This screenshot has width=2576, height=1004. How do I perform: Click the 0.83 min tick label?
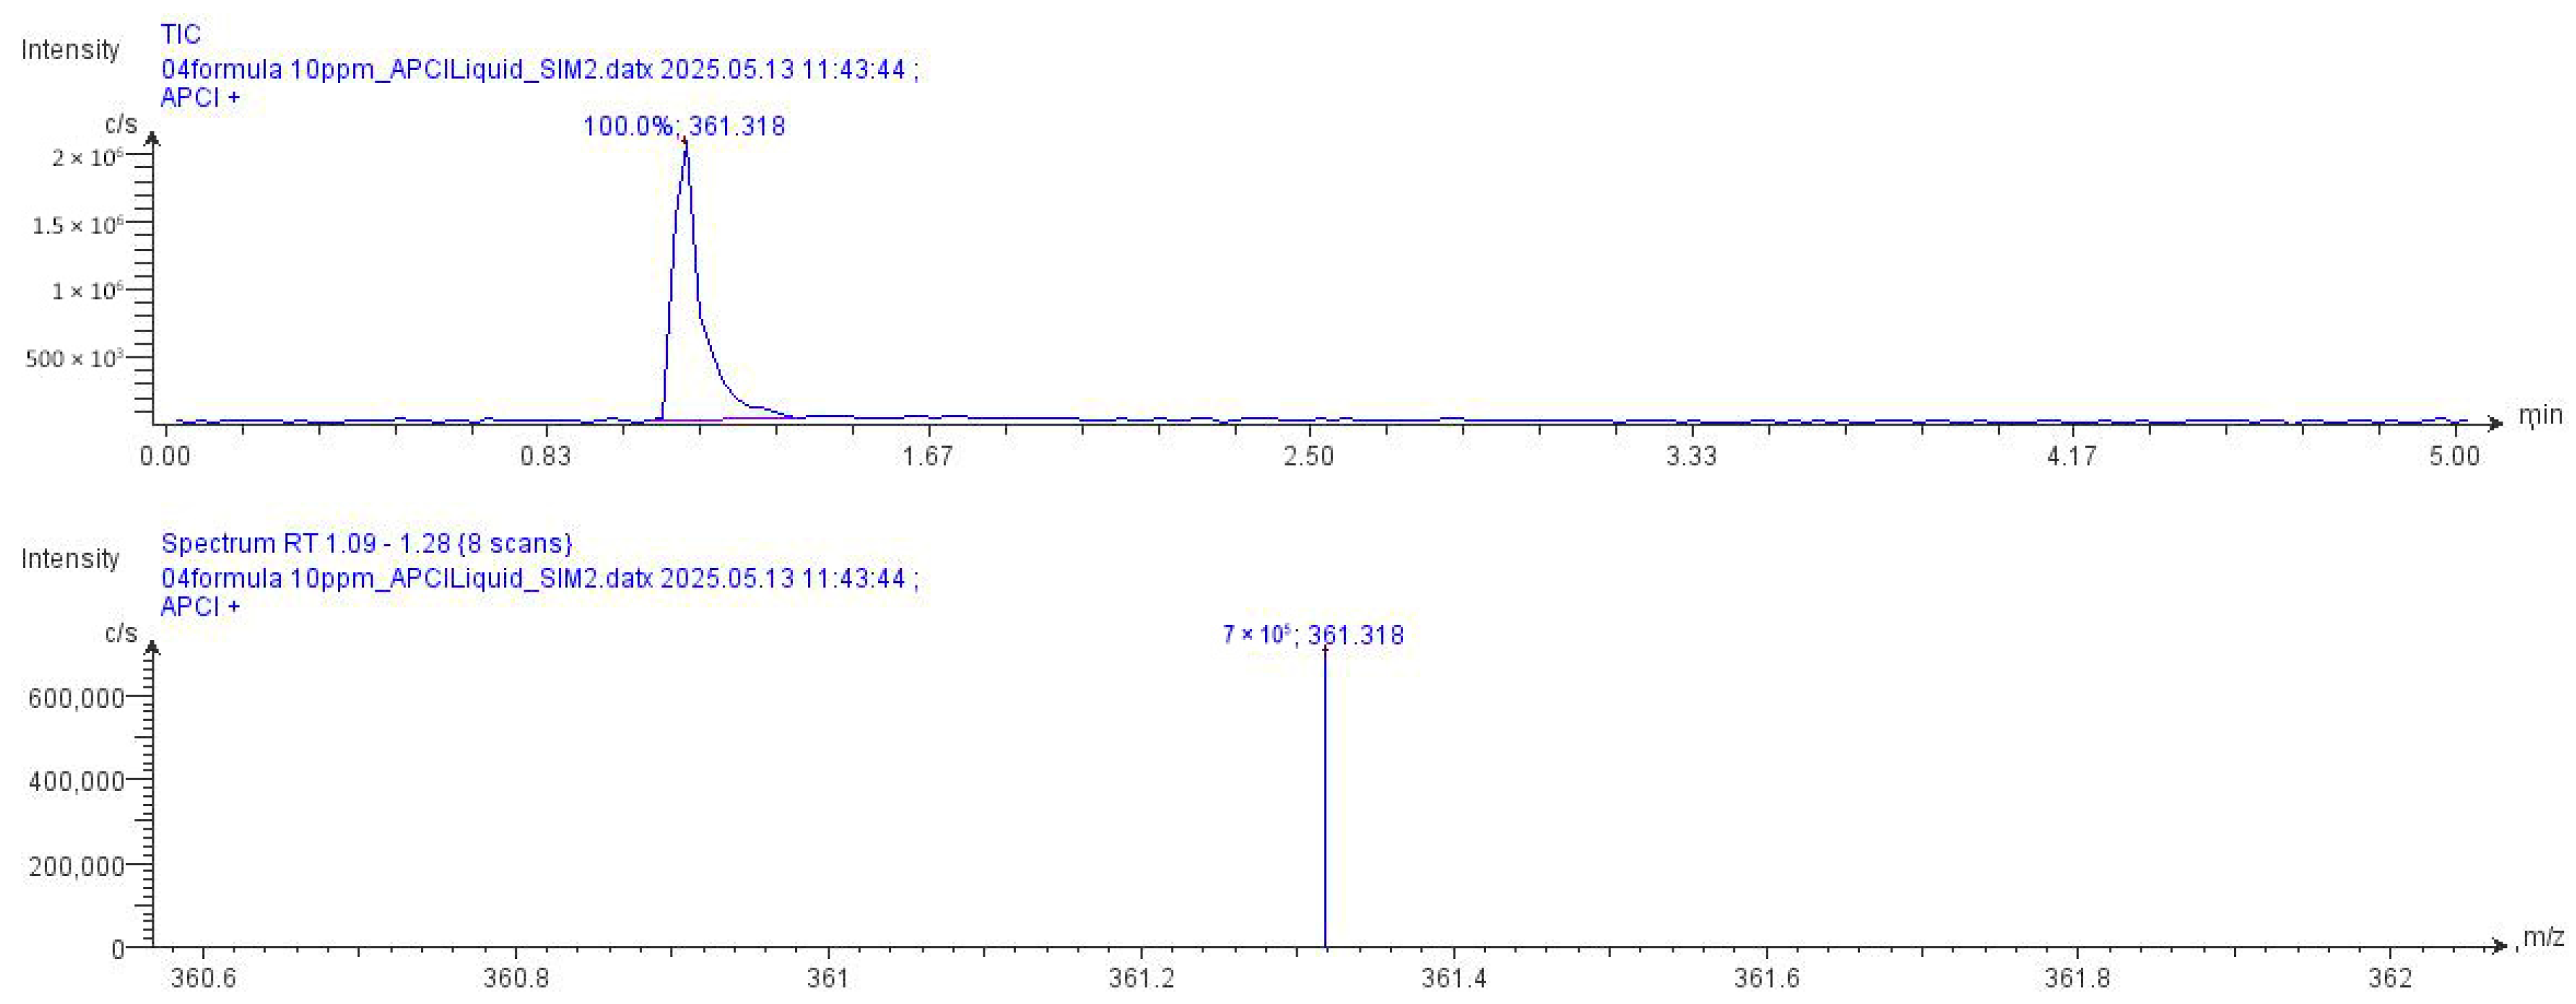[x=545, y=457]
